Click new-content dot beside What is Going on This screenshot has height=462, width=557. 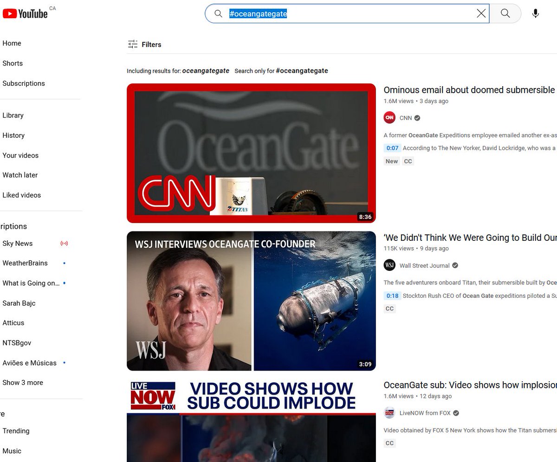(x=65, y=283)
